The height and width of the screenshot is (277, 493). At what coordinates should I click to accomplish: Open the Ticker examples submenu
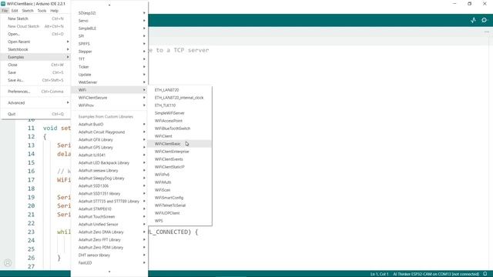[x=109, y=67]
